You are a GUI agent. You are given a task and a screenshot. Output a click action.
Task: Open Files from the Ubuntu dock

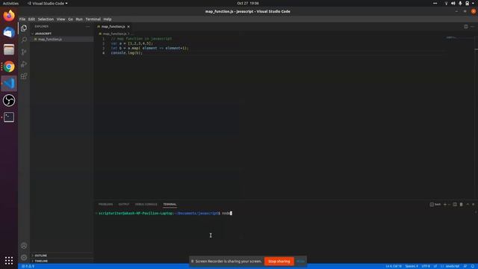pos(9,49)
